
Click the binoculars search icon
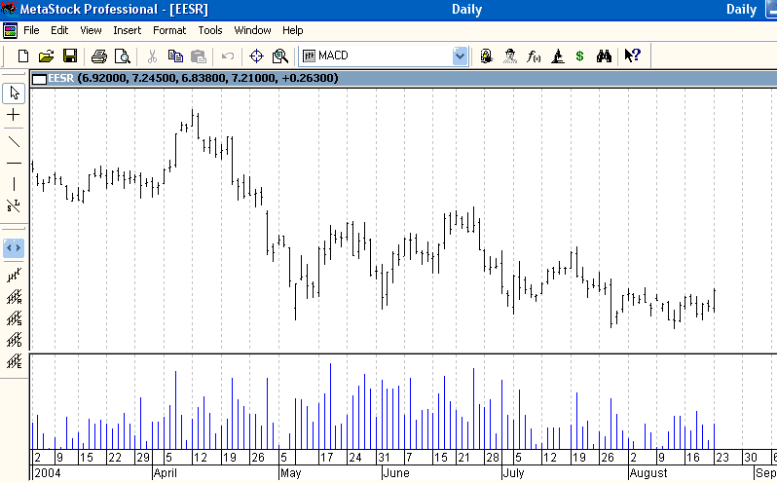tap(604, 56)
